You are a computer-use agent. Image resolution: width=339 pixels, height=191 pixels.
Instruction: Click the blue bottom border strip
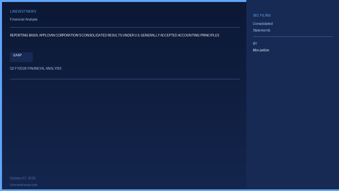(169, 190)
